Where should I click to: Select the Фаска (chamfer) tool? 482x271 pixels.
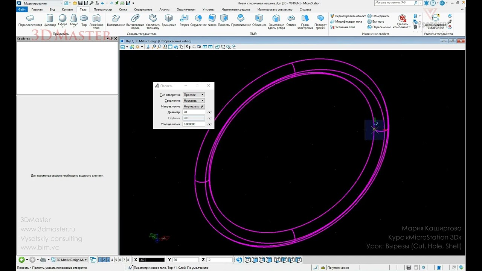tap(212, 21)
